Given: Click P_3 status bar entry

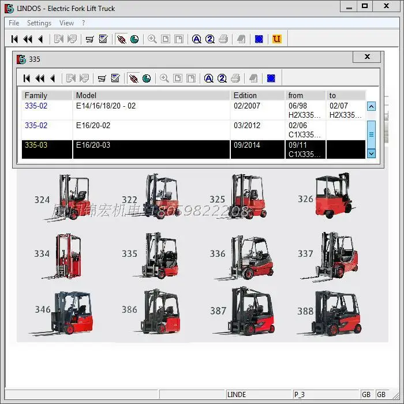Looking at the screenshot, I should (326, 394).
